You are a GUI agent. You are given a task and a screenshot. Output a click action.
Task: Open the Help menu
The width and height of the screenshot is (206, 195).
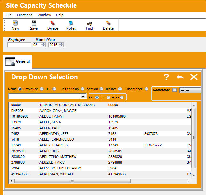point(59,15)
